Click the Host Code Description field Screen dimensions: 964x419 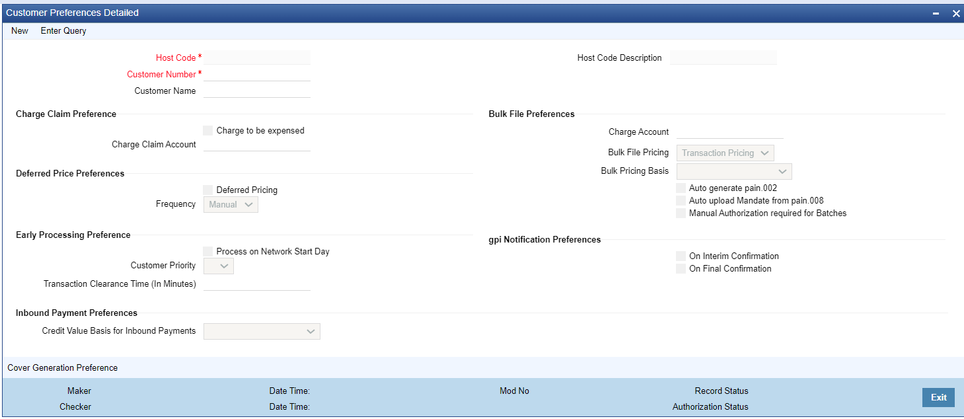(x=723, y=57)
